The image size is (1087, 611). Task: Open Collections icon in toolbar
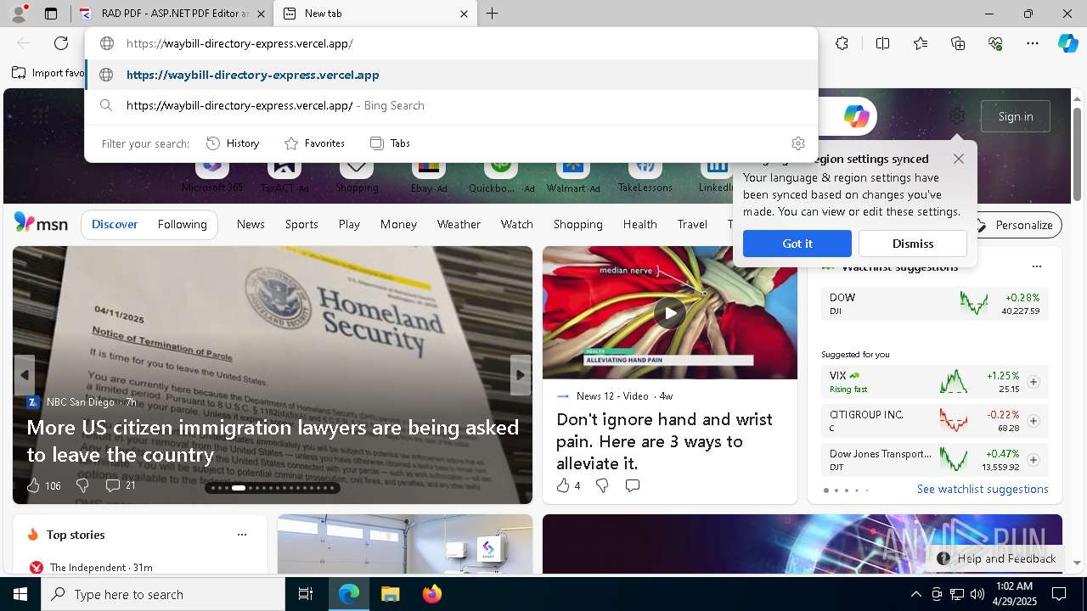pyautogui.click(x=958, y=43)
